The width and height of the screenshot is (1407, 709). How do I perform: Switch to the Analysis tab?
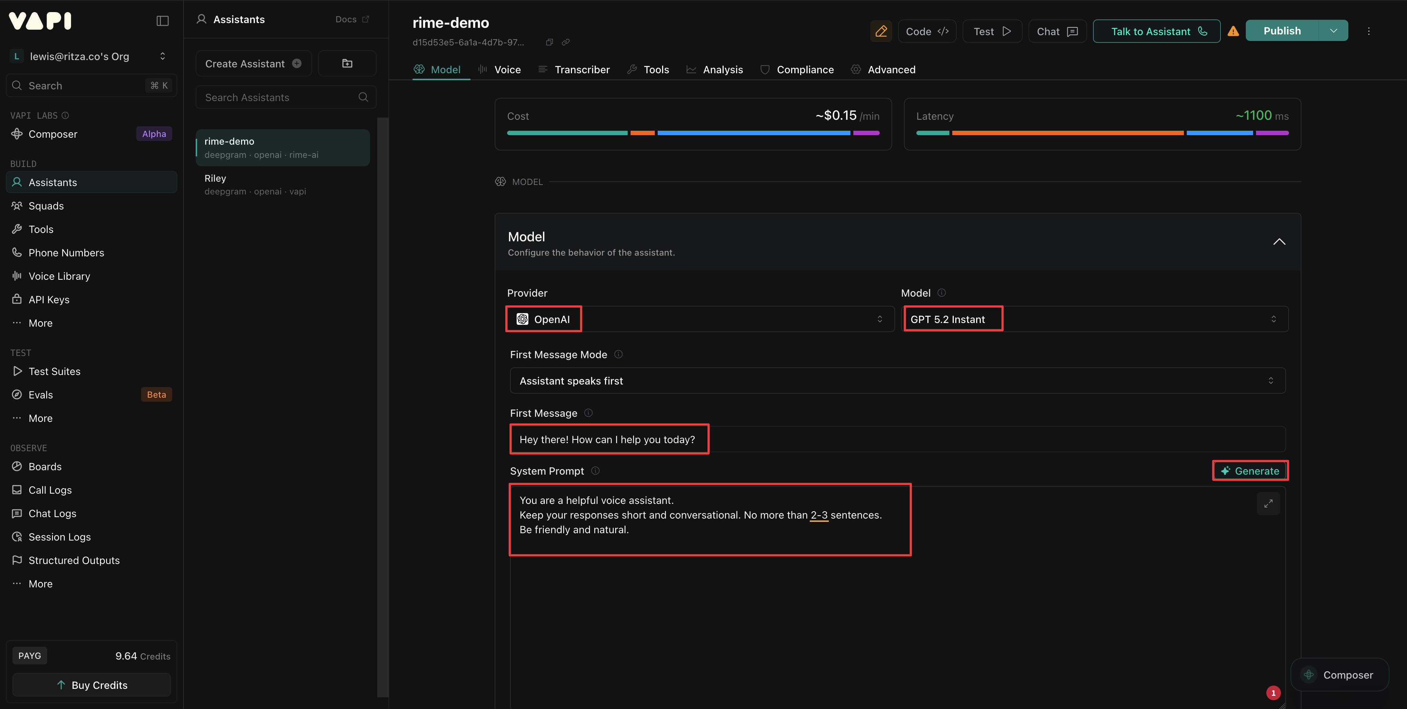723,69
